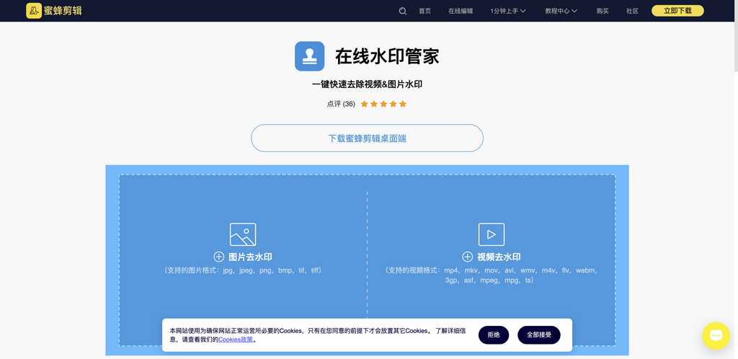This screenshot has height=359, width=738.
Task: Click the 蜜蜂剪辑 logo icon
Action: click(x=34, y=10)
